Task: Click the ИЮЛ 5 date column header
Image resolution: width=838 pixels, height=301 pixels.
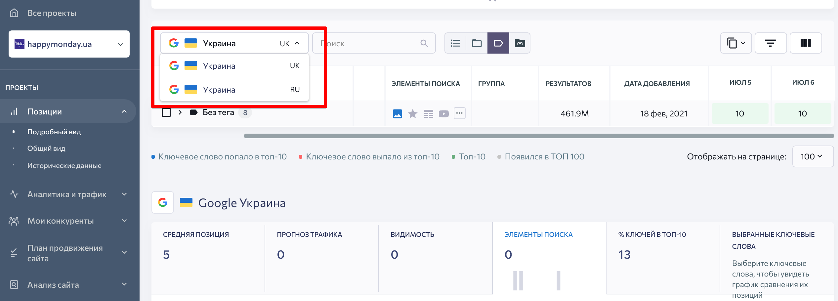Action: coord(740,82)
